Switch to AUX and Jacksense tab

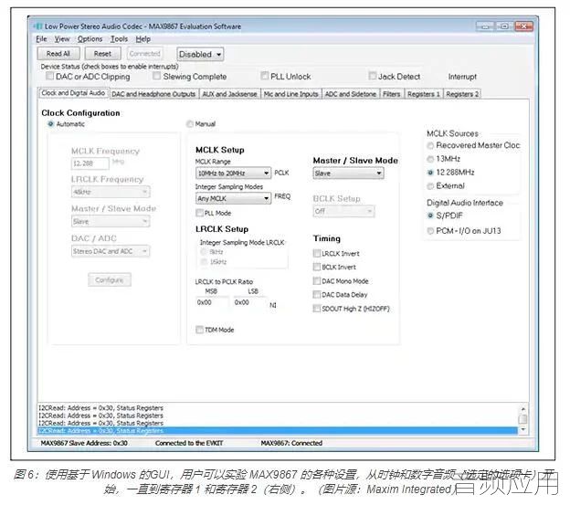point(229,94)
